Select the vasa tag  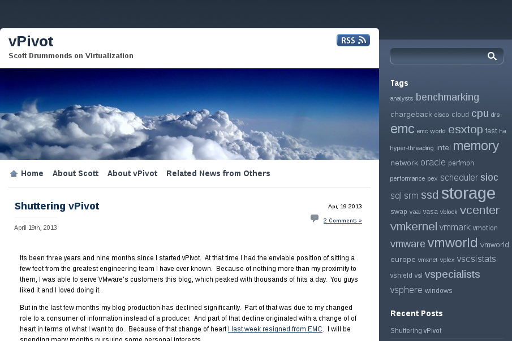pos(430,212)
